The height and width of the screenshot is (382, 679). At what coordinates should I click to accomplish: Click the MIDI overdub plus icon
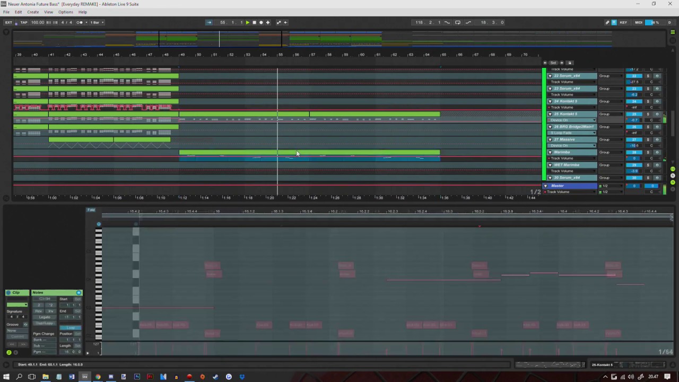268,22
